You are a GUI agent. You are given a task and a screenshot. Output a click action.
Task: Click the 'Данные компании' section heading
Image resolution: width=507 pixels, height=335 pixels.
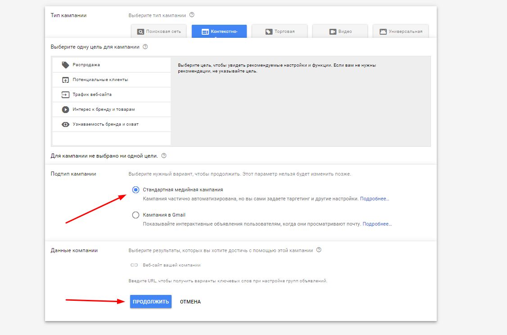(x=74, y=250)
